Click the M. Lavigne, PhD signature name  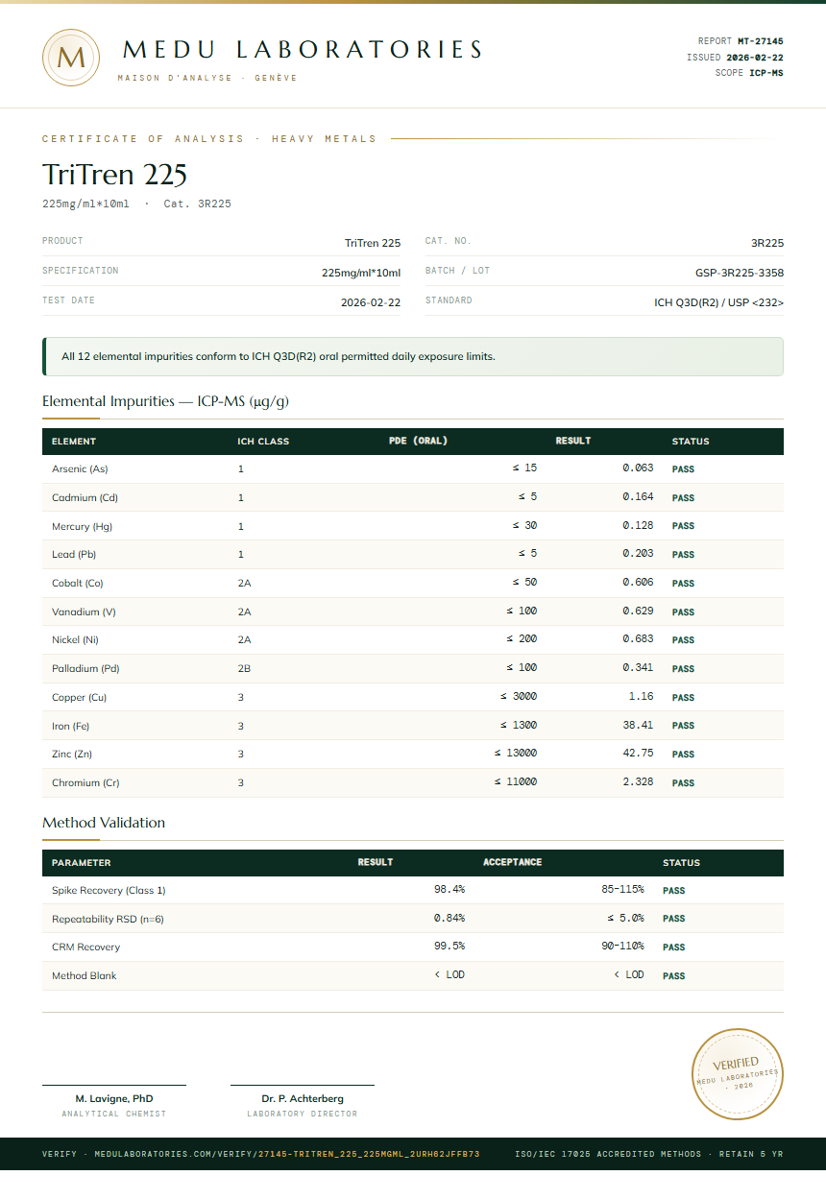click(114, 1098)
